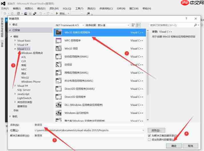Expand the 联机 node in the tree

click(10, 116)
